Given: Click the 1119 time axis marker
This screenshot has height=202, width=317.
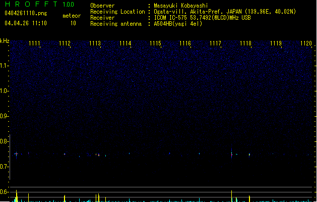Looking at the screenshot, I should (276, 43).
